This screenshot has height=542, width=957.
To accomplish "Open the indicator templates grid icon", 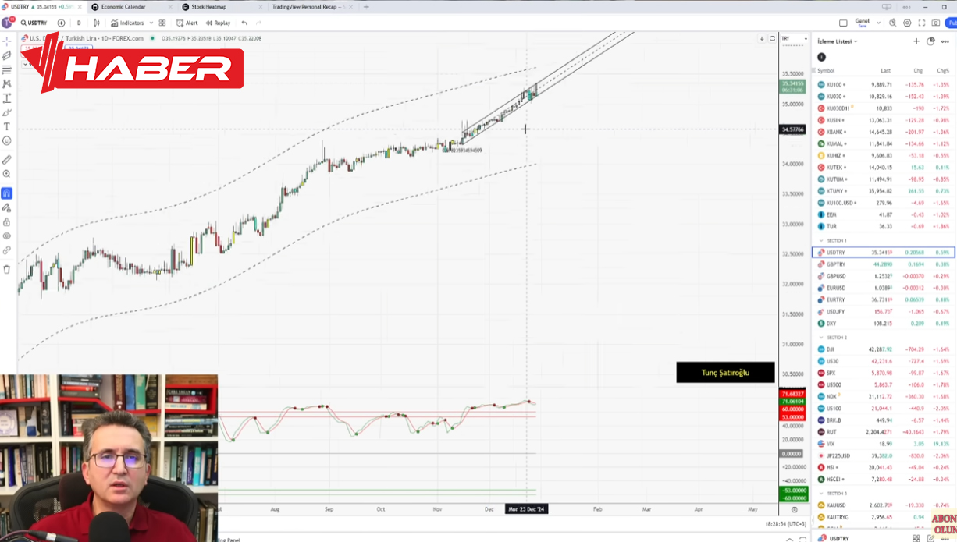I will pyautogui.click(x=162, y=23).
